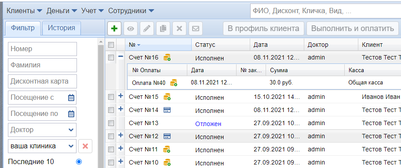
Task: Open calendar for Посещение по field
Action: (71, 113)
